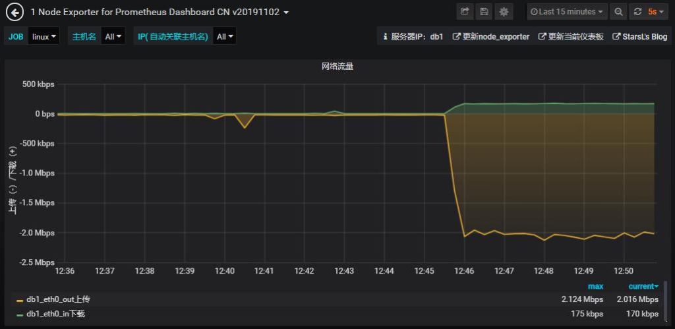675x329 pixels.
Task: Click the save dashboard icon
Action: tap(484, 12)
